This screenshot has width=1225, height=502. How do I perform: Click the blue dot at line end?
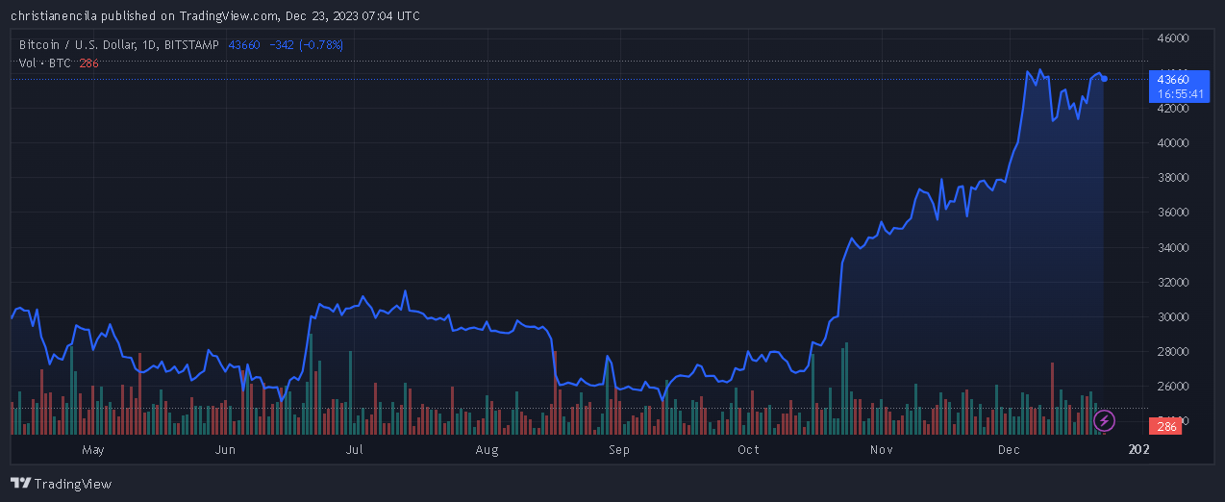1105,78
